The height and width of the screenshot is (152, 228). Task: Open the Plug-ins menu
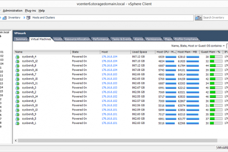click(x=30, y=11)
